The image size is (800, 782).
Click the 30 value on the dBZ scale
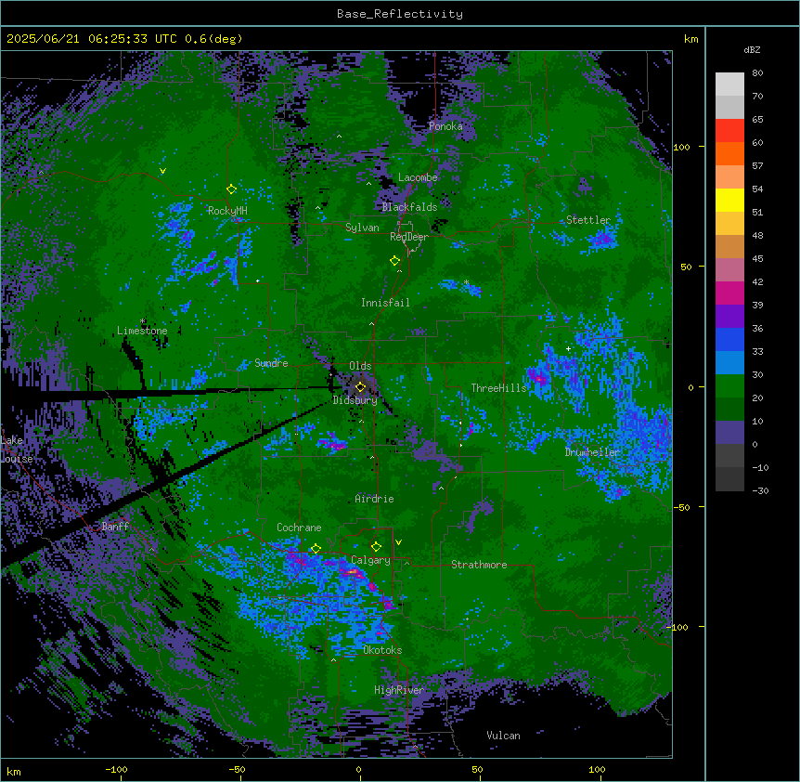point(757,374)
